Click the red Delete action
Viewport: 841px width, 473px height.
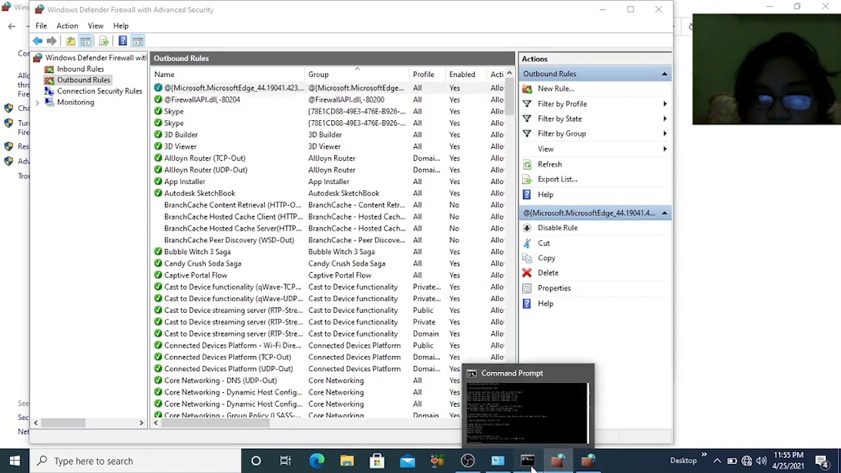(548, 273)
